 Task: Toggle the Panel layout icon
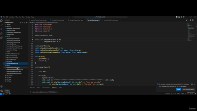point(179,17)
